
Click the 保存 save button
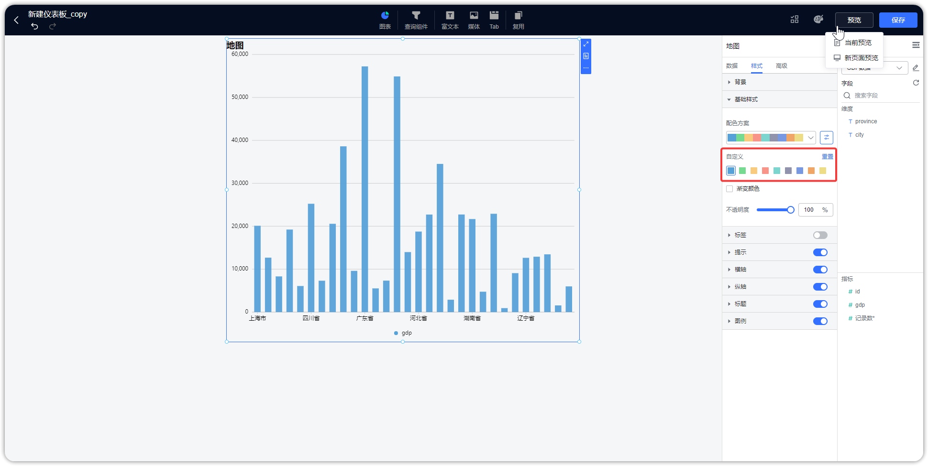(x=898, y=20)
